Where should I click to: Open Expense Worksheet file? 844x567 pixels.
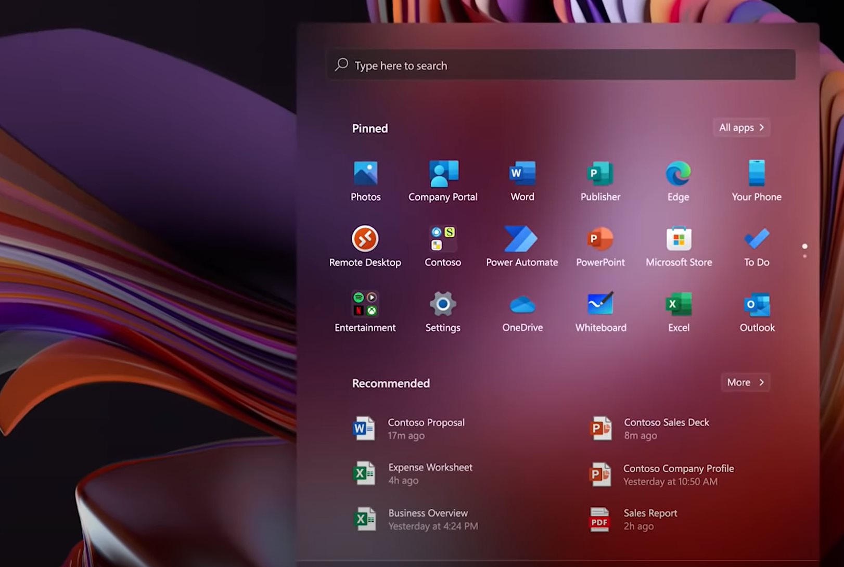point(413,473)
